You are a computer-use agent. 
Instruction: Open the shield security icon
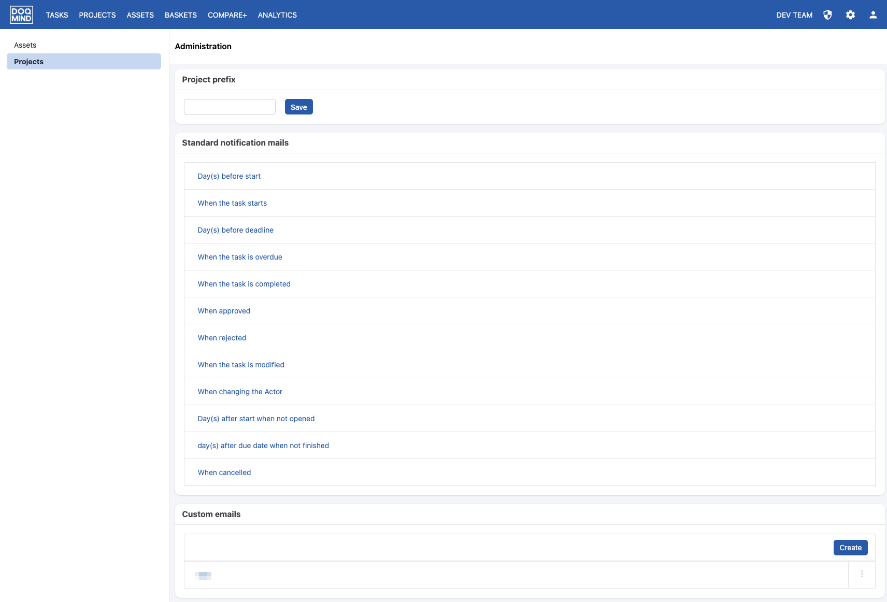(827, 15)
